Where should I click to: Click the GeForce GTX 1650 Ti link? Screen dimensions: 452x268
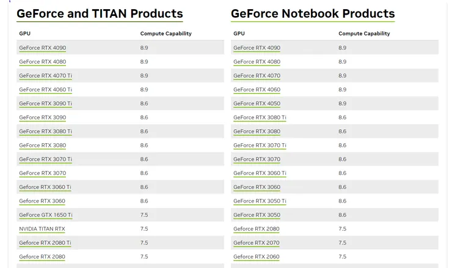click(x=45, y=215)
